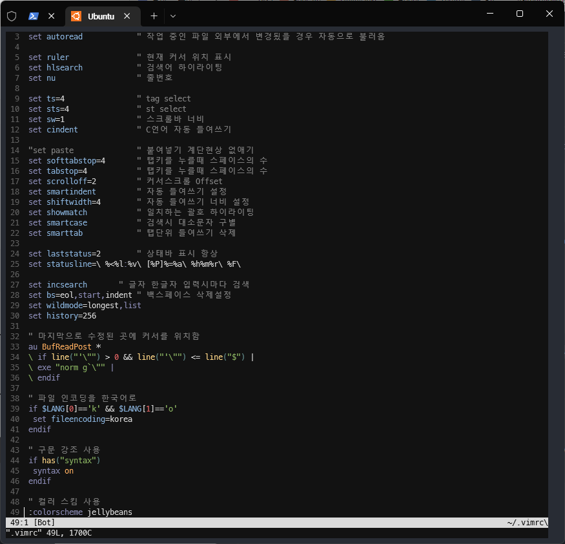The image size is (565, 544).
Task: Click the '".vimrc" 49L, 1700C' message
Action: pyautogui.click(x=48, y=533)
